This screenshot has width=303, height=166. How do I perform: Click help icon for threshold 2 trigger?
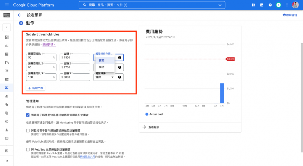pyautogui.click(x=120, y=67)
